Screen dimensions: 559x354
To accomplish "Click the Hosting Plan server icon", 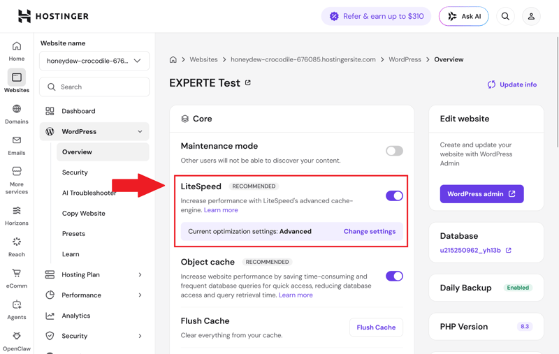I will click(x=50, y=274).
